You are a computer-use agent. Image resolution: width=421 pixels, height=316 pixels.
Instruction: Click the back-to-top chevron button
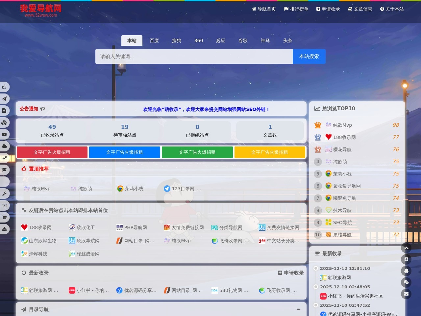tap(406, 248)
